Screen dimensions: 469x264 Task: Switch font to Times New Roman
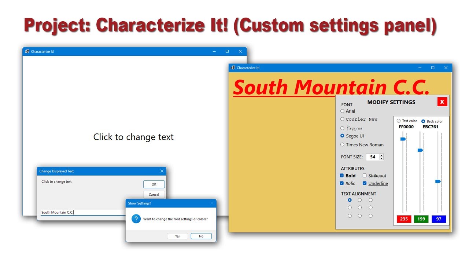click(x=362, y=145)
